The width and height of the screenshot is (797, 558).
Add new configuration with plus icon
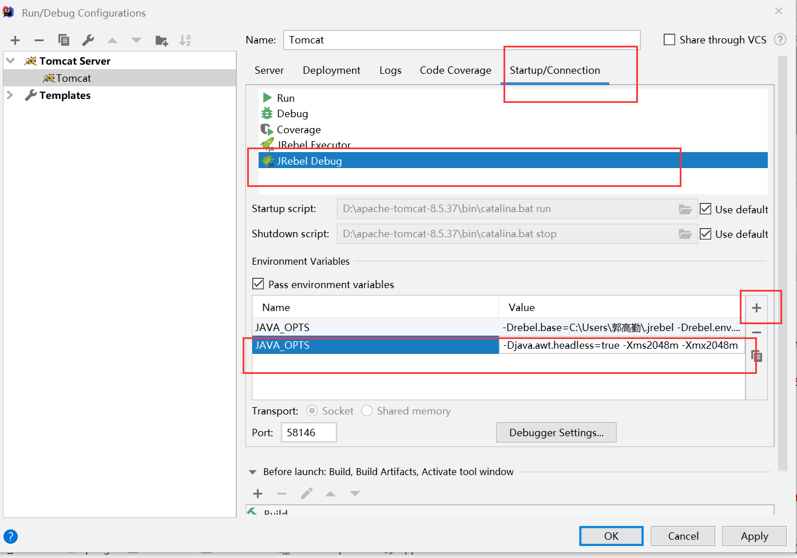tap(15, 40)
